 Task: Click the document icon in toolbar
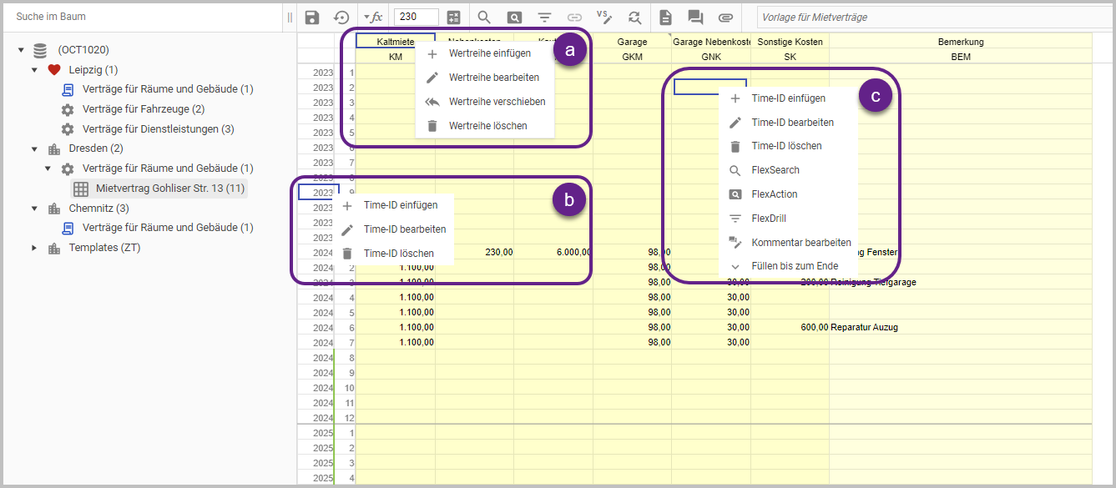point(665,17)
